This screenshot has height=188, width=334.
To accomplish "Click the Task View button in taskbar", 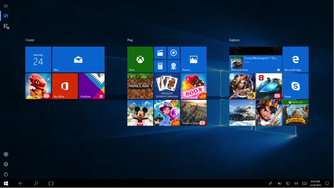I will pos(51,183).
